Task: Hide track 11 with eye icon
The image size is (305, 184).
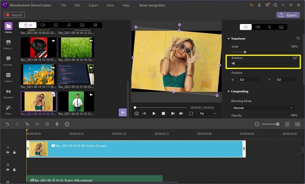Action: (8, 152)
